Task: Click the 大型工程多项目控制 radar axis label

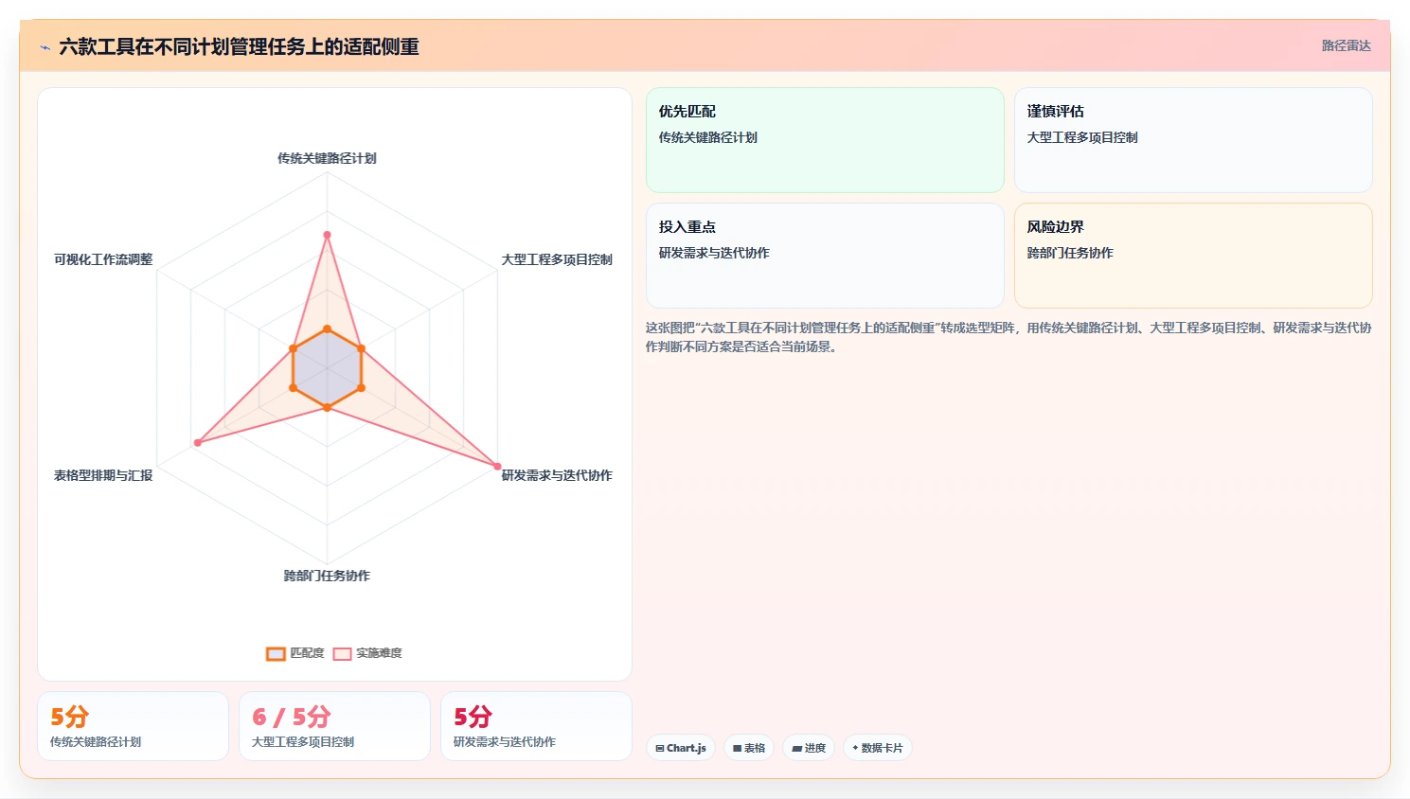Action: point(557,259)
